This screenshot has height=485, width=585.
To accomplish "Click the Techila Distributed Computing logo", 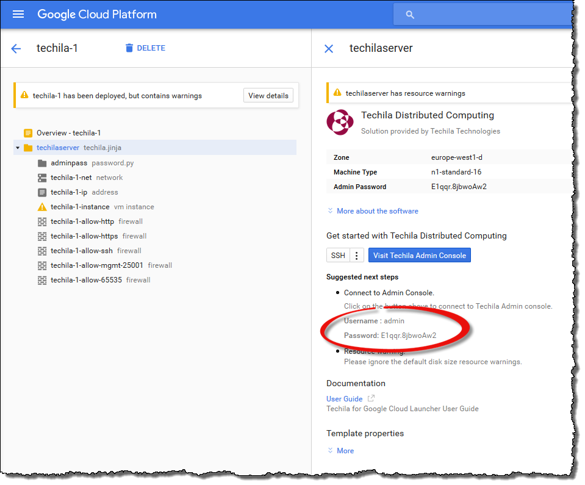I will (340, 122).
